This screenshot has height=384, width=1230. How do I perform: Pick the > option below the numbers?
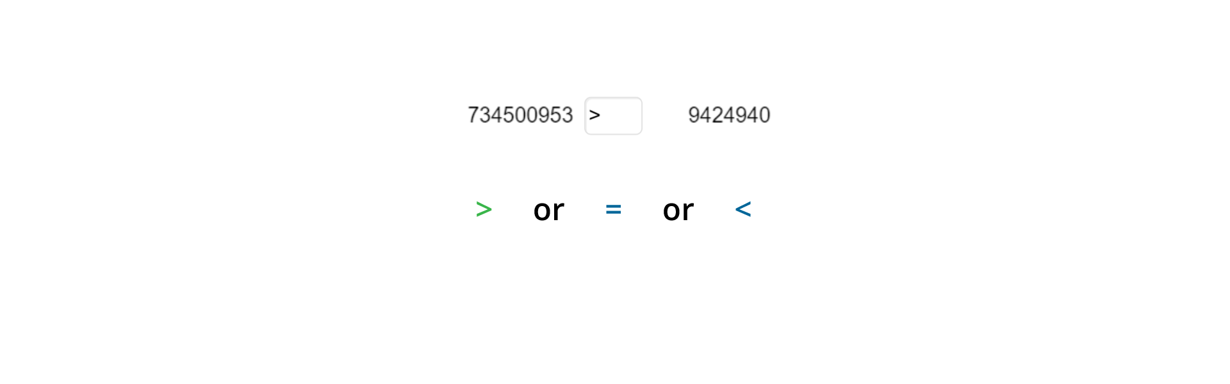pos(484,209)
